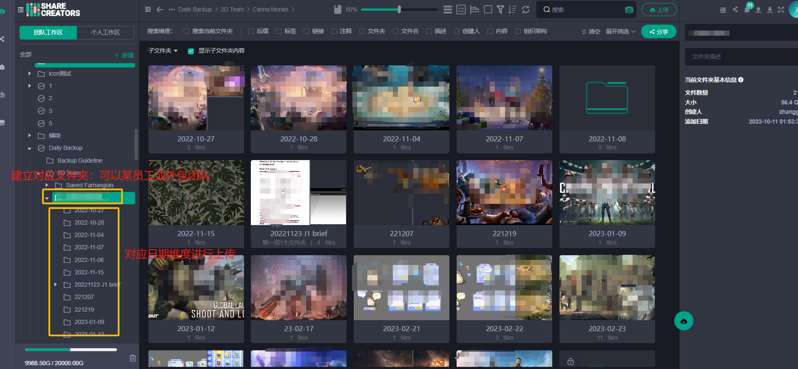
Task: Uncheck the 显示子文件夹内容 checkbox
Action: [x=191, y=51]
